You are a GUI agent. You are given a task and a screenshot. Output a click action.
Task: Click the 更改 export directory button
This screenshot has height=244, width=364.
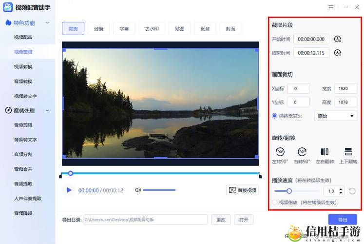[x=221, y=220]
